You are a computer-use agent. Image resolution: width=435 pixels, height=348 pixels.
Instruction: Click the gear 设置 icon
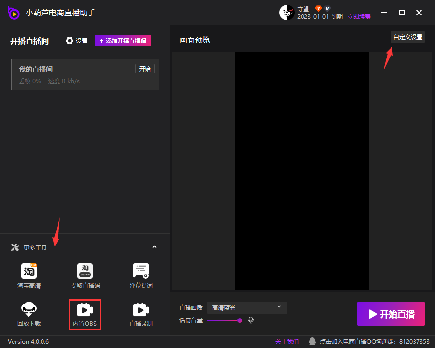[70, 41]
